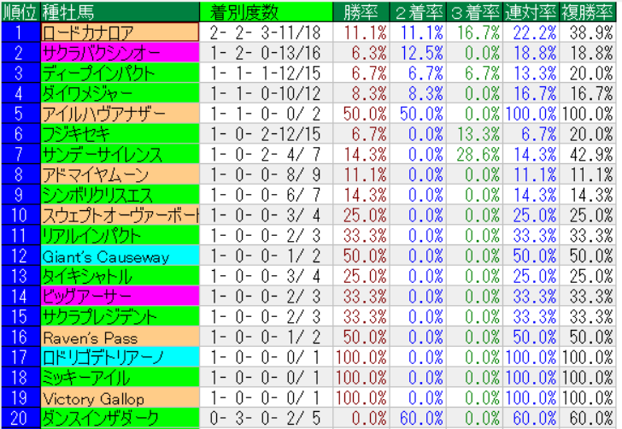Select Giant's Causeway in the sire list

(x=120, y=256)
